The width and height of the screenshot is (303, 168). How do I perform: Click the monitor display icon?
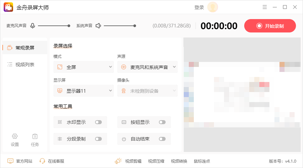60,91
